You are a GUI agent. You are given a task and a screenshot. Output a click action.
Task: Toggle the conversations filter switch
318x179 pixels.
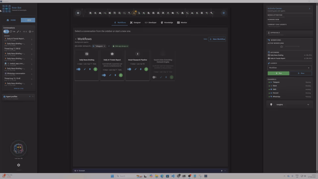click(x=6, y=31)
